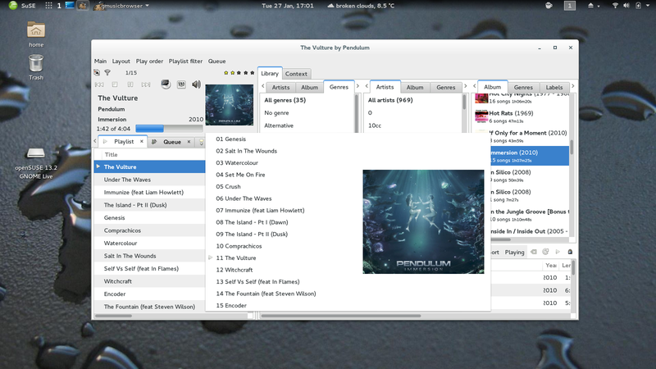The image size is (656, 369).
Task: Pause the current song
Action: coord(130,84)
